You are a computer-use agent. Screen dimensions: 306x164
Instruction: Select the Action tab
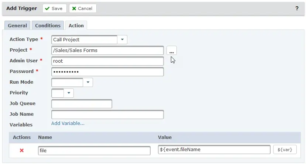click(x=76, y=25)
